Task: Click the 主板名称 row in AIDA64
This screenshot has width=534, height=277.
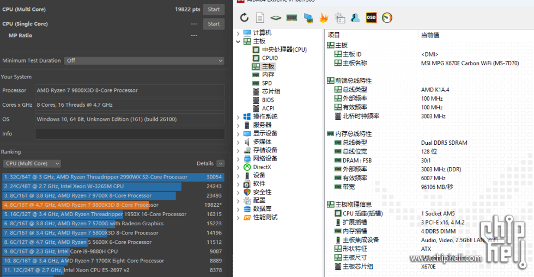Action: click(429, 63)
